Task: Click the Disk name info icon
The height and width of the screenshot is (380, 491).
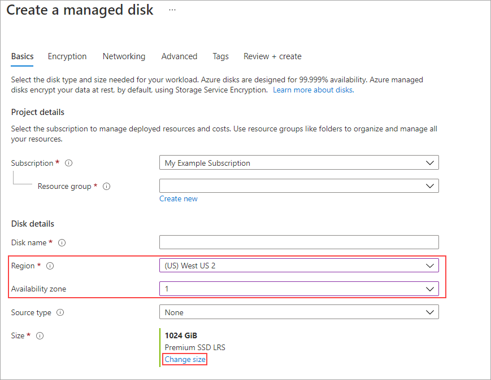Action: coord(62,242)
